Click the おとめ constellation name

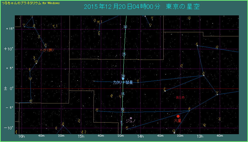point(180,97)
